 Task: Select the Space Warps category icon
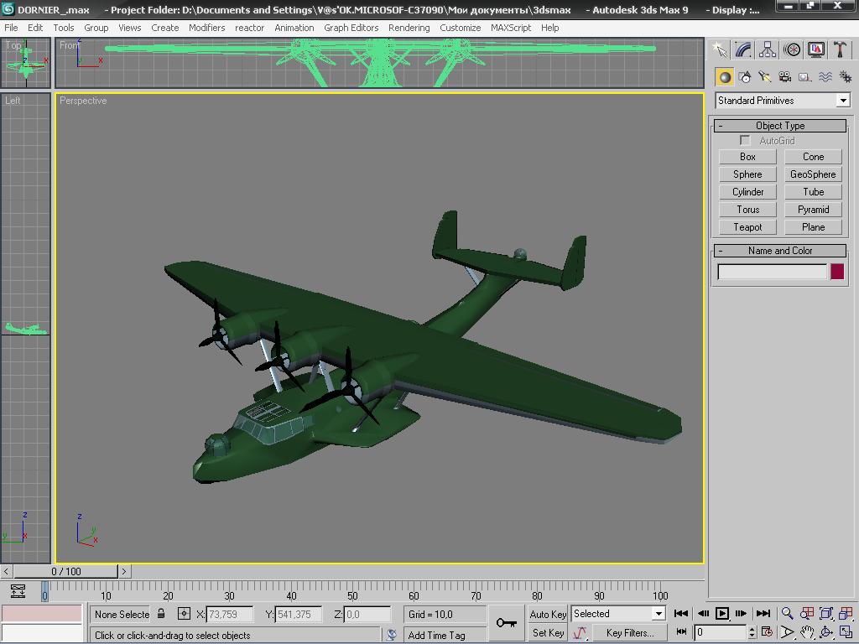pyautogui.click(x=825, y=77)
